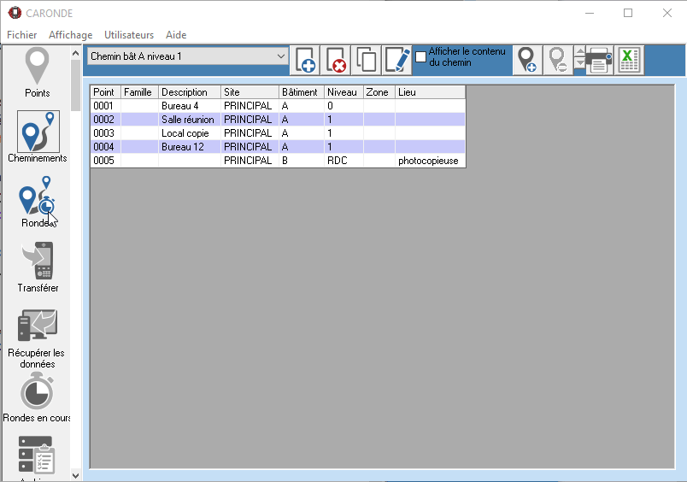Sort by the Description column header

(x=190, y=92)
